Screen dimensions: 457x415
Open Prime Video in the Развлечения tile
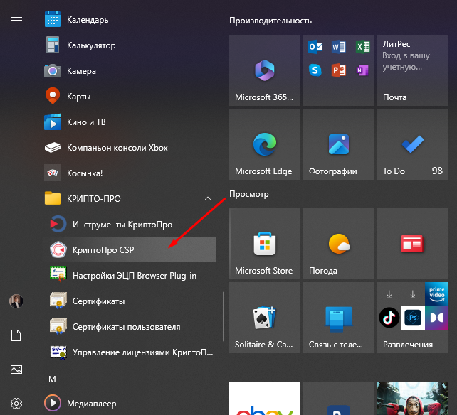[436, 293]
